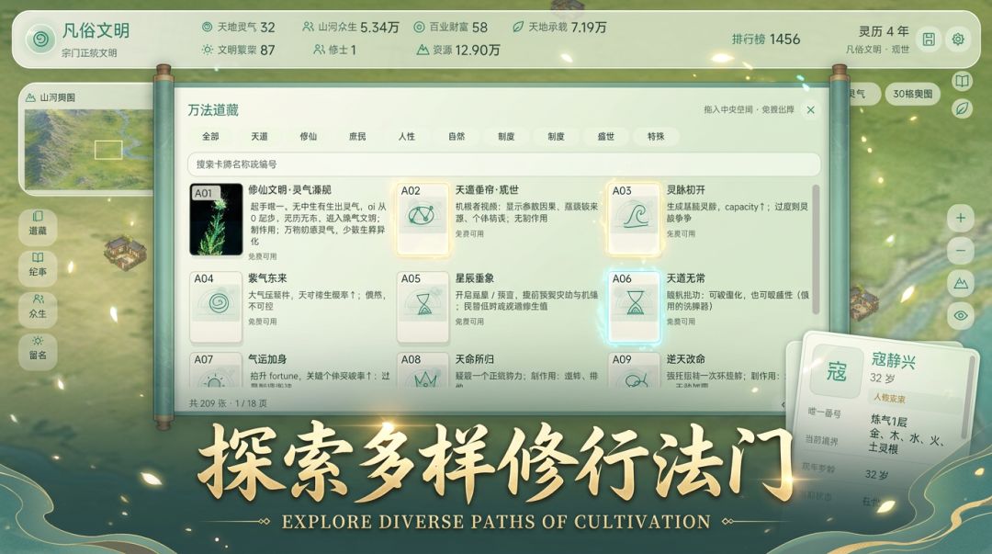
Task: Switch to the 庶民 filter tab
Action: coord(357,136)
